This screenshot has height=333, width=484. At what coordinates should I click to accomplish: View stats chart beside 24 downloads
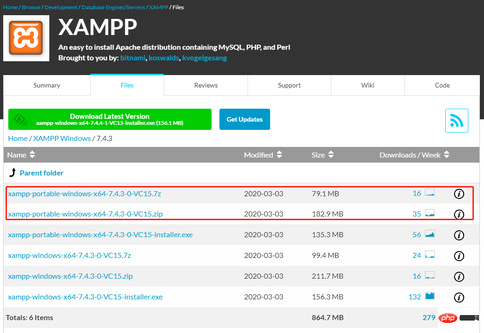tap(429, 255)
